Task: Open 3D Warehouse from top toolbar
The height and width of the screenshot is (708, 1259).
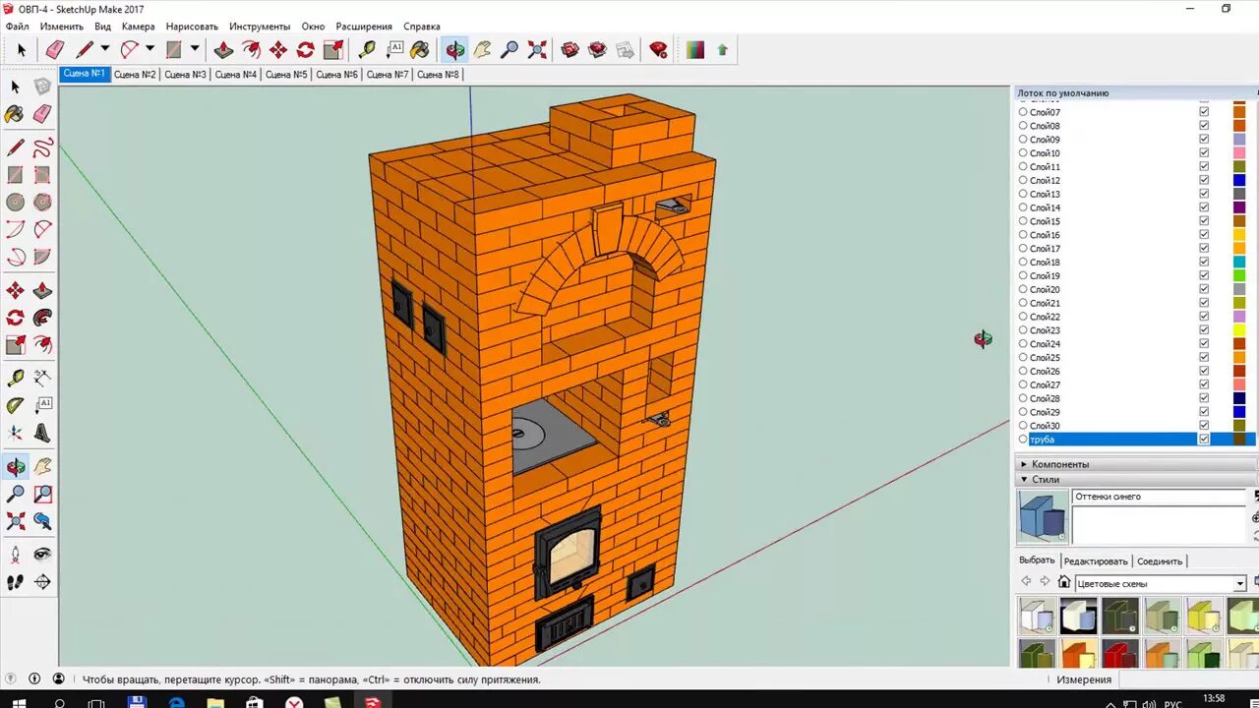Action: click(x=570, y=49)
